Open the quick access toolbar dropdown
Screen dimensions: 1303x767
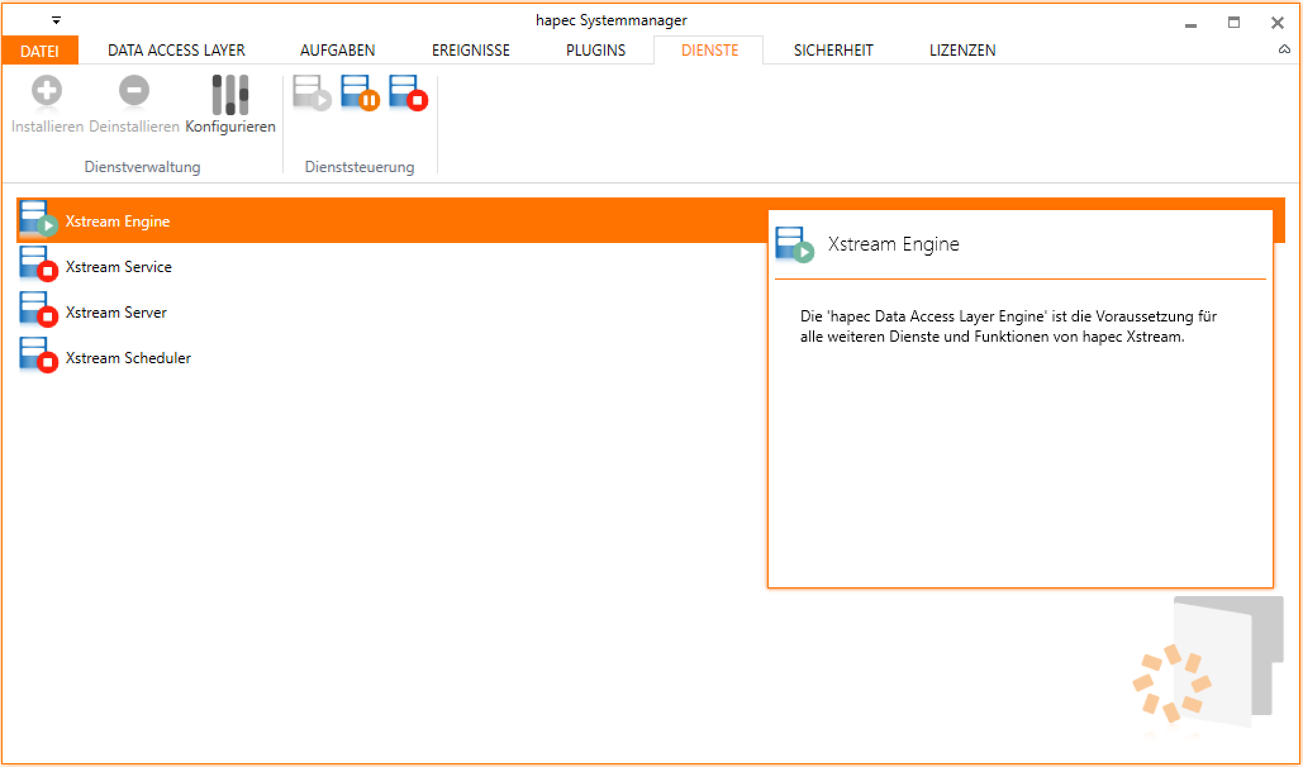point(56,21)
